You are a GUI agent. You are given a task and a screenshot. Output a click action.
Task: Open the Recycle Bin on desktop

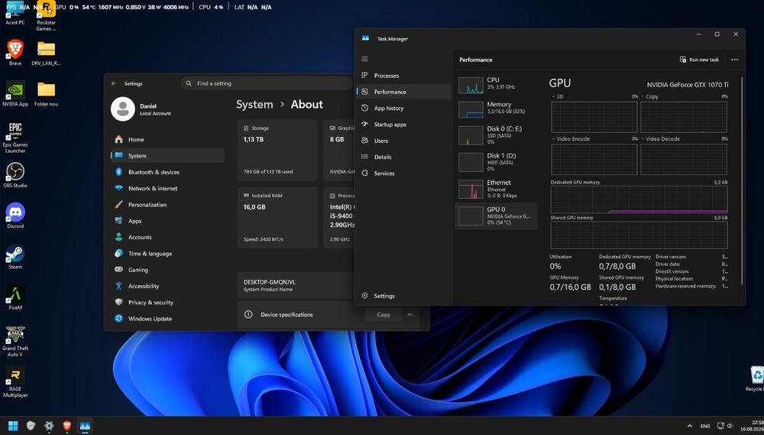(756, 378)
